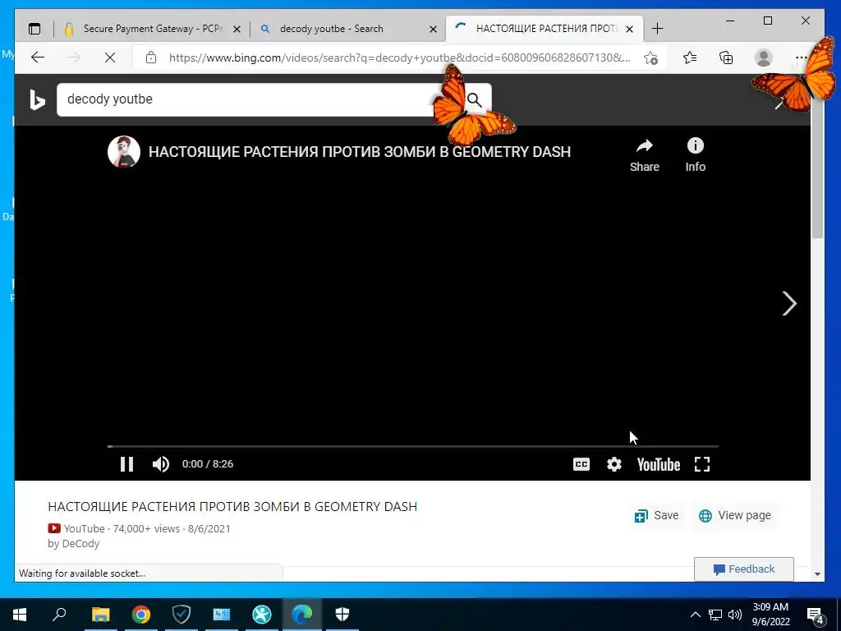Switch to 'decody youtbe - Search' tab
This screenshot has width=841, height=631.
pos(332,29)
